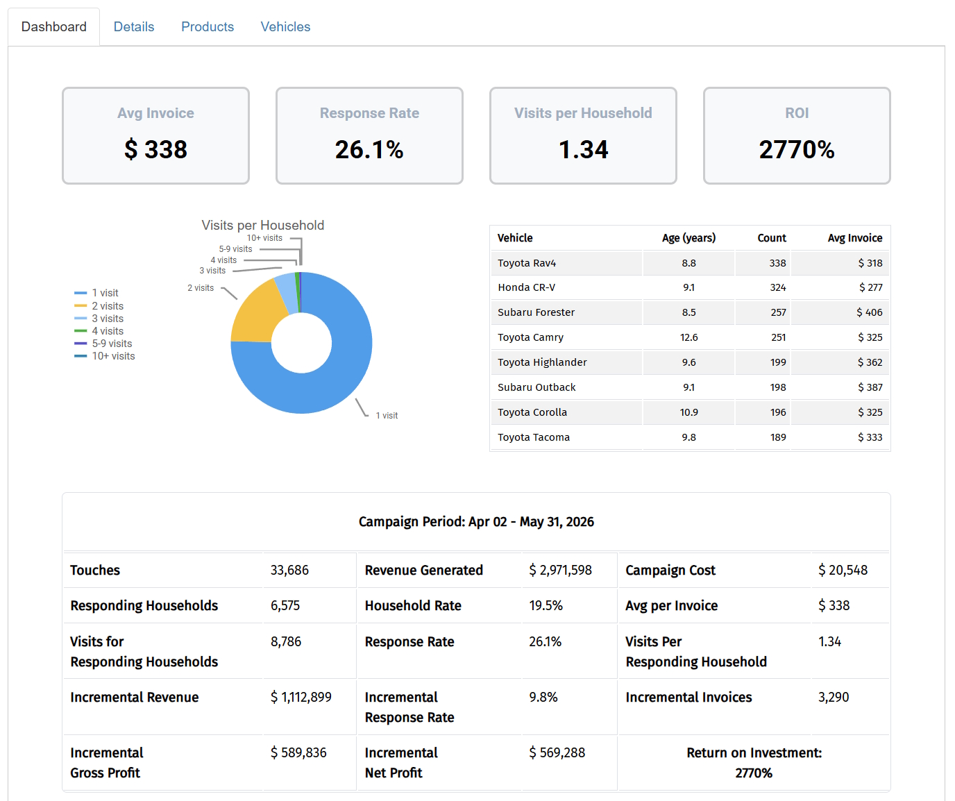Select the Toyota Camry row
The height and width of the screenshot is (801, 955).
coord(690,337)
